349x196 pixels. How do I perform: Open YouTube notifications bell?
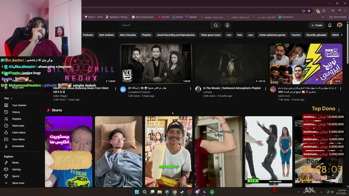[330, 25]
